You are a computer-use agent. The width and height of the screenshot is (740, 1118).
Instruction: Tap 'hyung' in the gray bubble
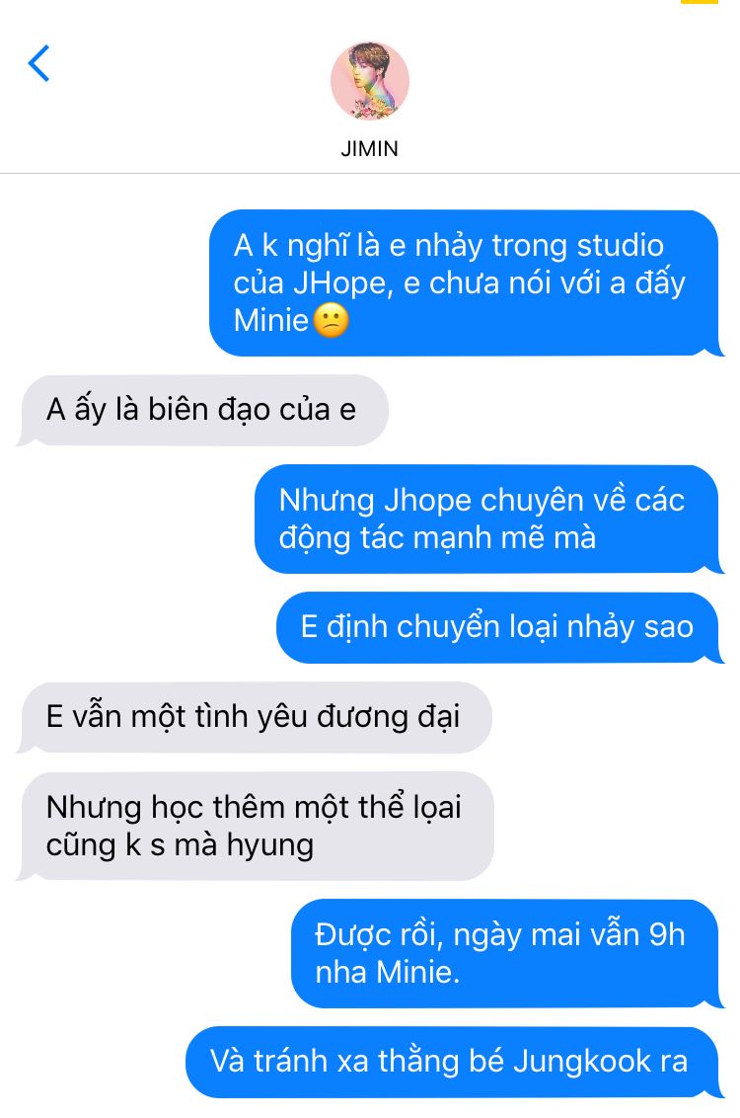point(270,845)
